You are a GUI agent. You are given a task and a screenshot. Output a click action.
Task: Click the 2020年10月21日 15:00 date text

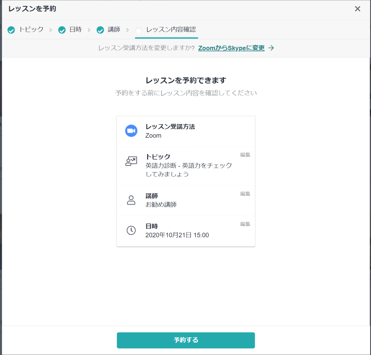[x=177, y=235]
